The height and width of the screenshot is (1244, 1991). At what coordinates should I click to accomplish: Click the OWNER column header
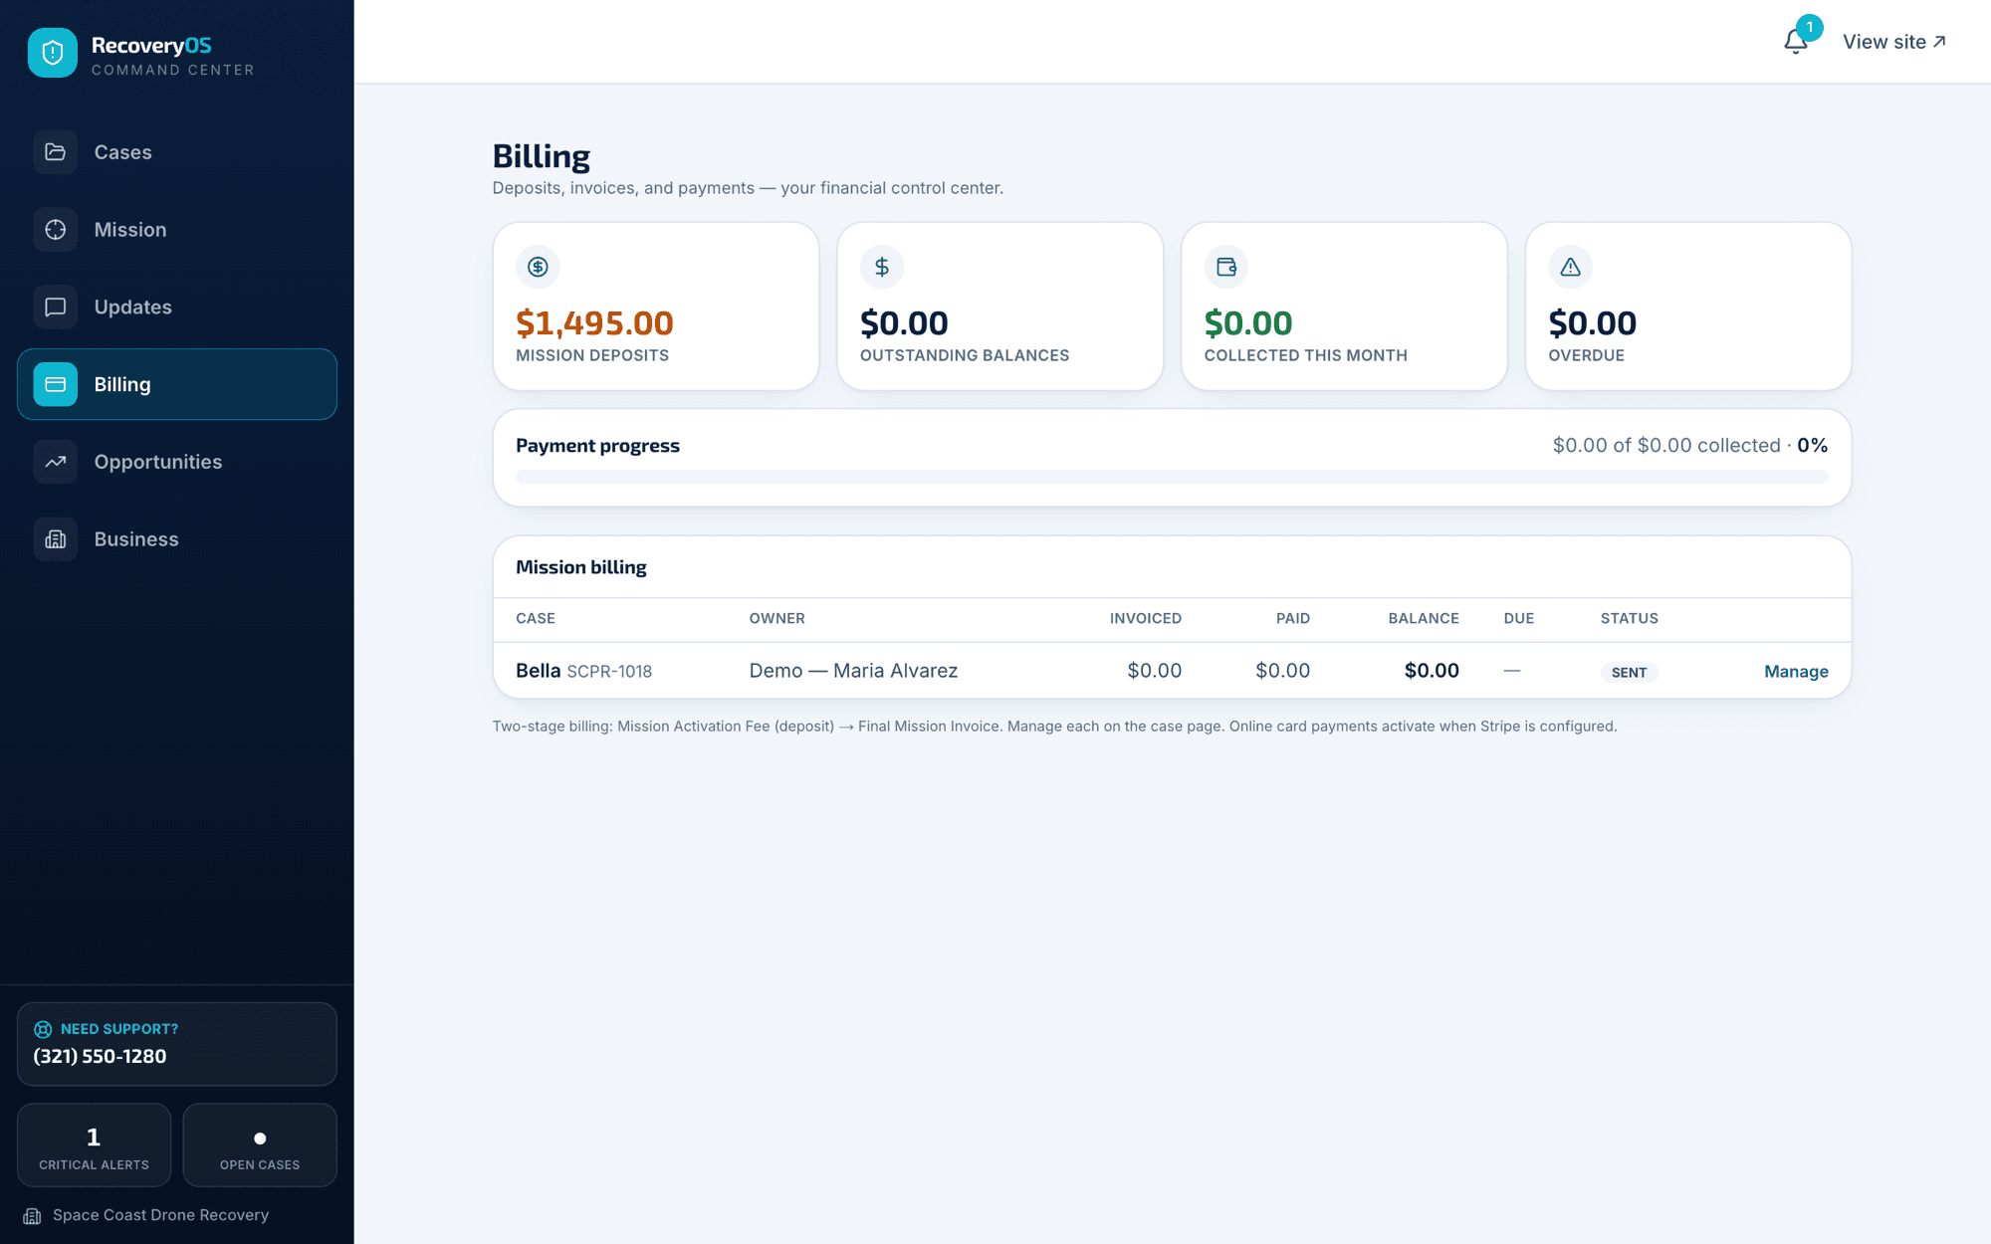[777, 618]
